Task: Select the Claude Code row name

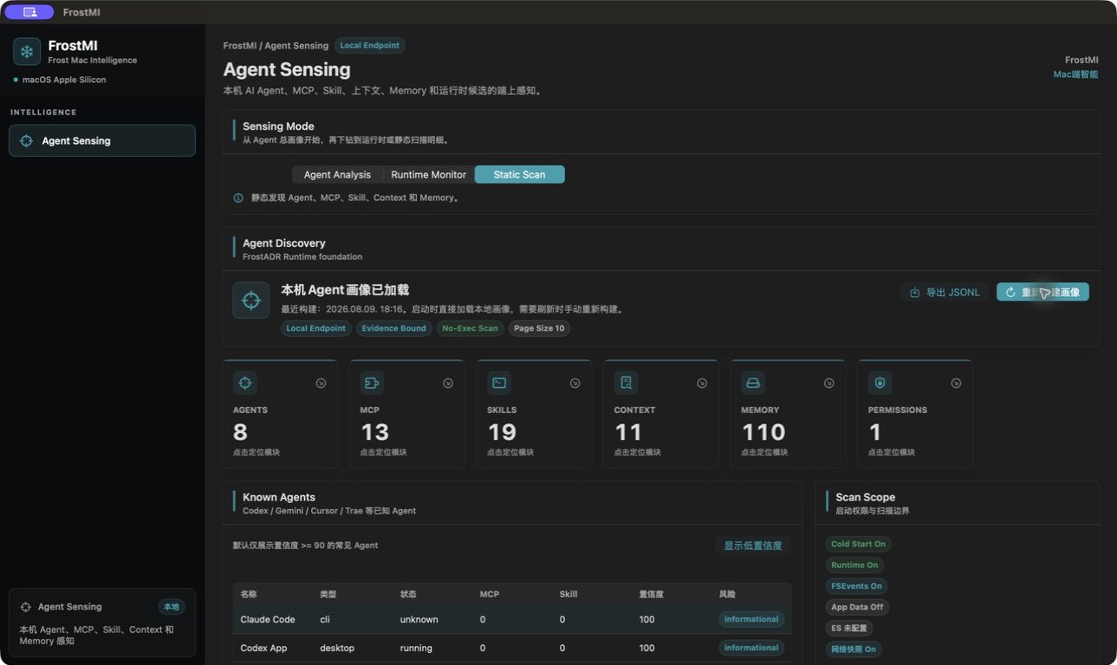Action: pos(268,619)
